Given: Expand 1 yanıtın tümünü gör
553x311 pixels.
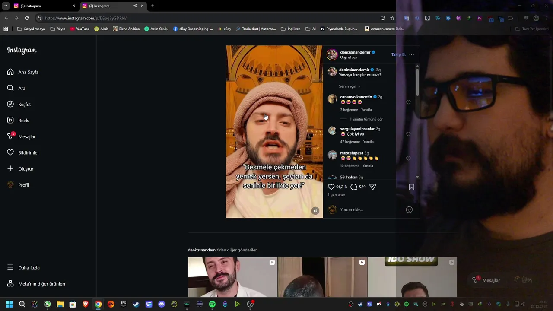Looking at the screenshot, I should click(x=366, y=119).
